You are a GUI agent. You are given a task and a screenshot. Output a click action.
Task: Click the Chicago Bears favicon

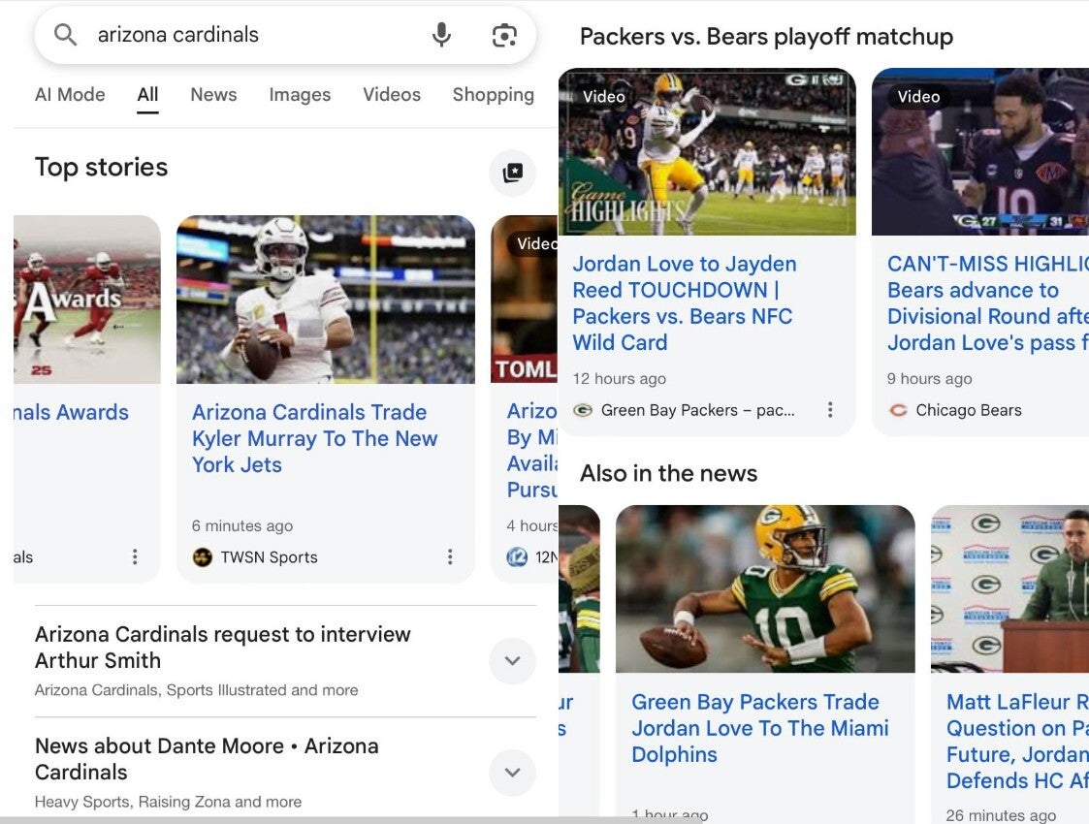[897, 410]
